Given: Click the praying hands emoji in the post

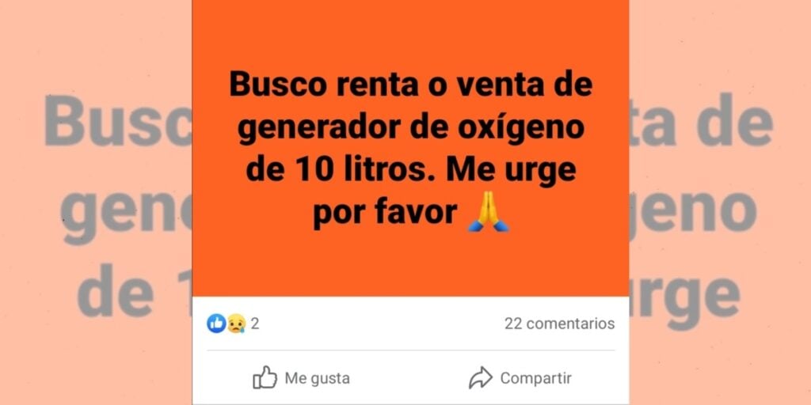Looking at the screenshot, I should tap(488, 211).
